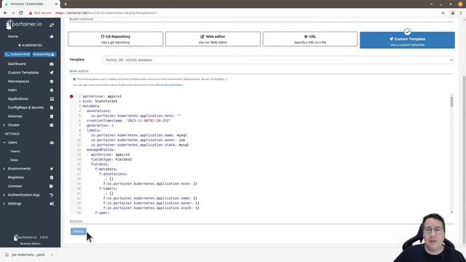The image size is (466, 262).
Task: Click the Registries database icon
Action: (x=52, y=178)
